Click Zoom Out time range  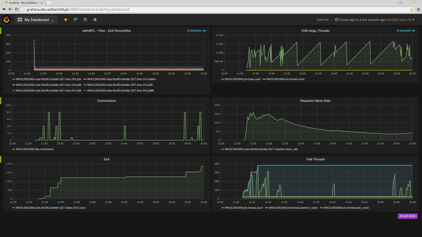(323, 20)
